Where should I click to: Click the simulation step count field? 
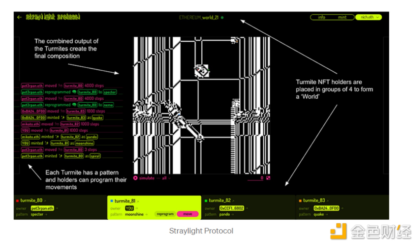point(255,178)
